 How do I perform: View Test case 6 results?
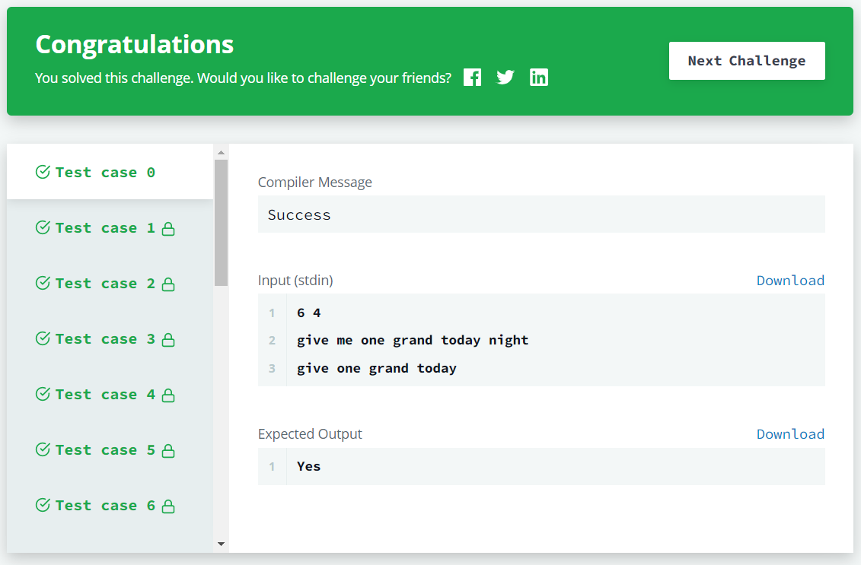[x=110, y=505]
